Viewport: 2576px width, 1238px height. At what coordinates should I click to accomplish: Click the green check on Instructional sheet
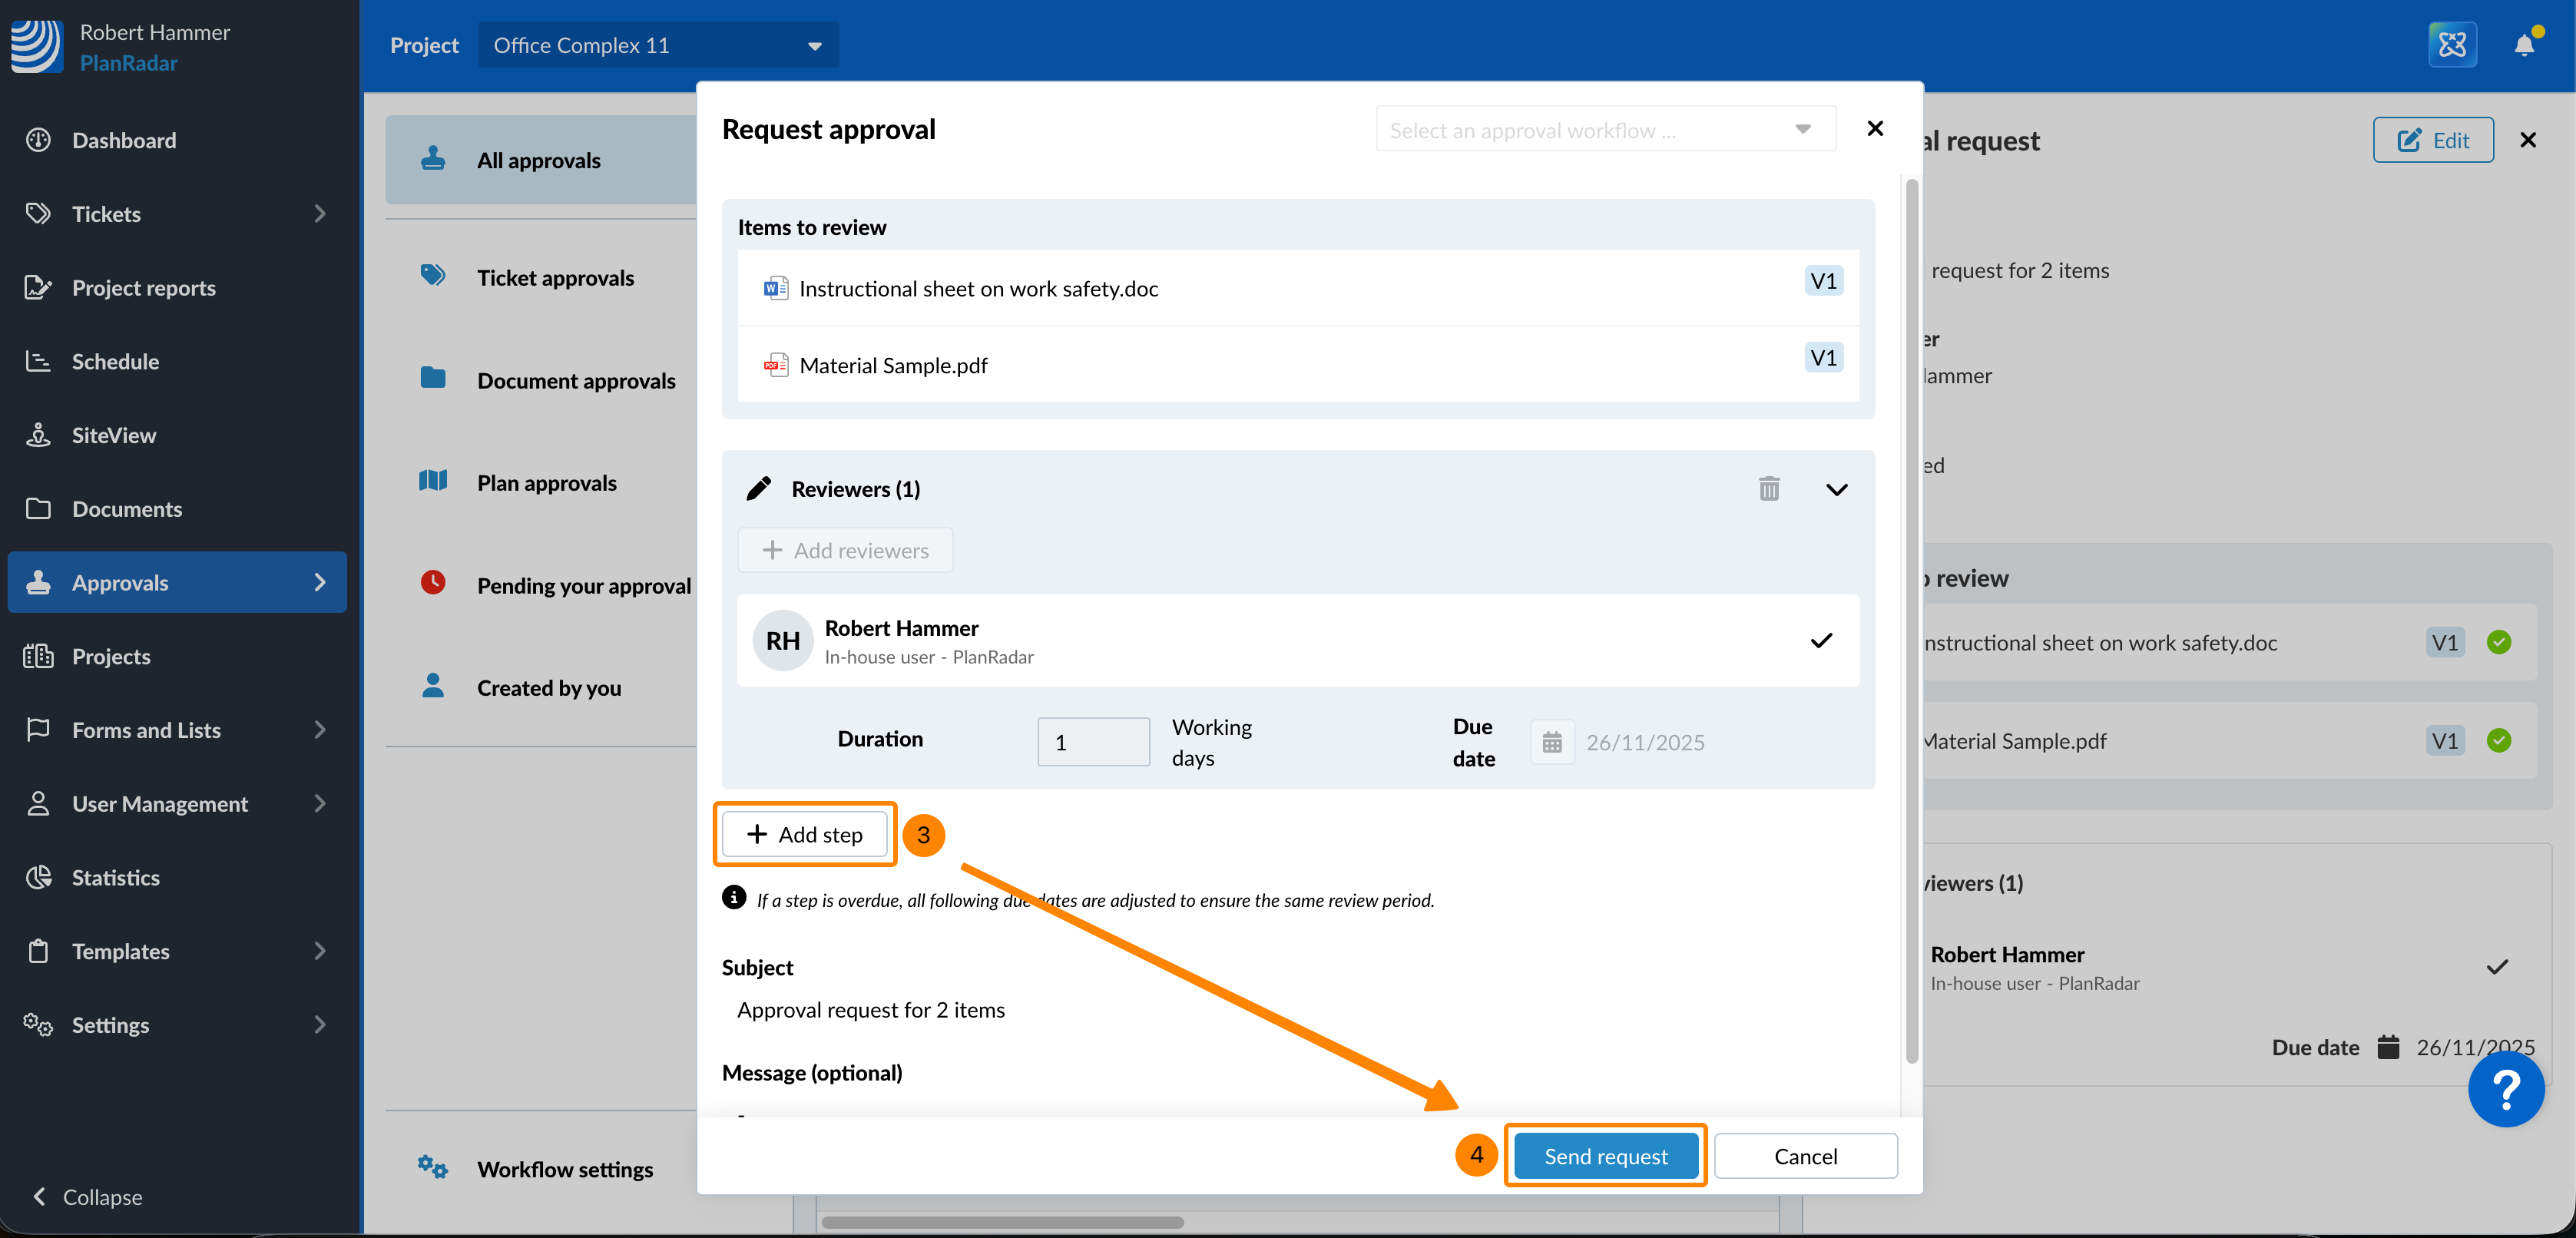2498,643
